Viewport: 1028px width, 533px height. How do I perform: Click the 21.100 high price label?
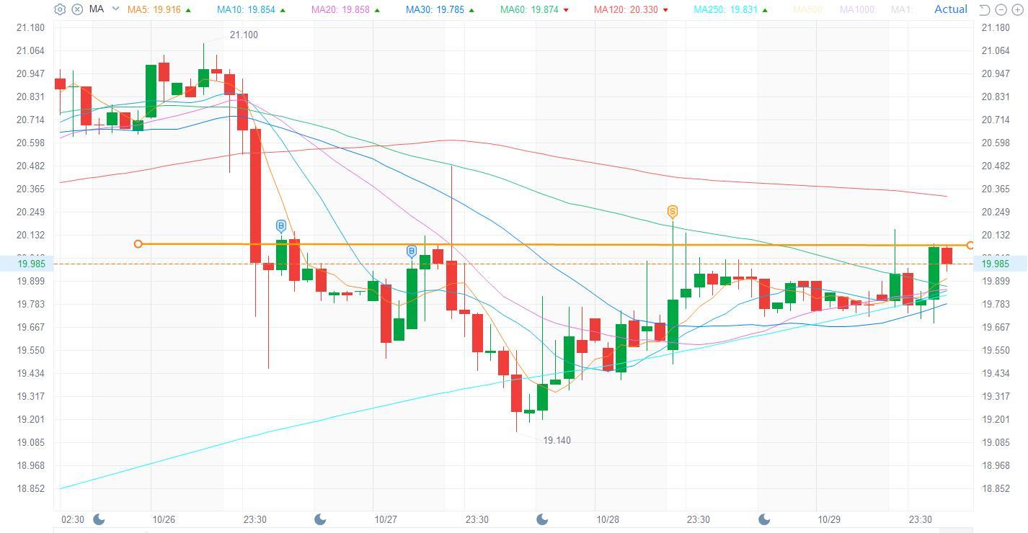point(244,35)
